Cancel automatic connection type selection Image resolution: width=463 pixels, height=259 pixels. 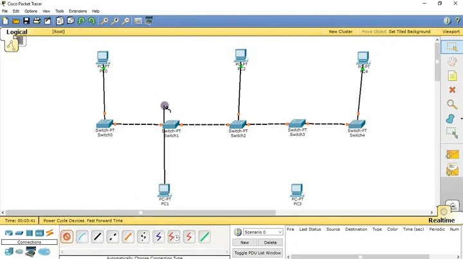67,237
